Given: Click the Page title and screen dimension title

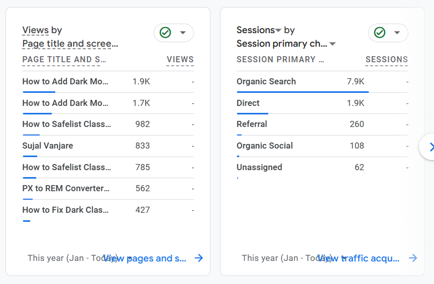Looking at the screenshot, I should (x=70, y=44).
